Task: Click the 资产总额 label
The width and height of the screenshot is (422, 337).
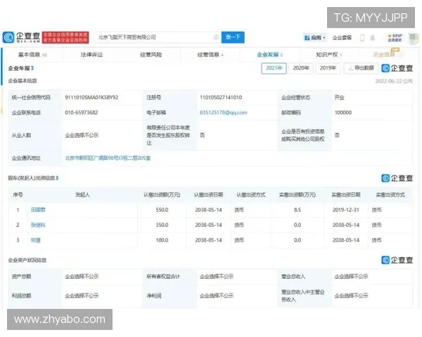Action: 21,276
